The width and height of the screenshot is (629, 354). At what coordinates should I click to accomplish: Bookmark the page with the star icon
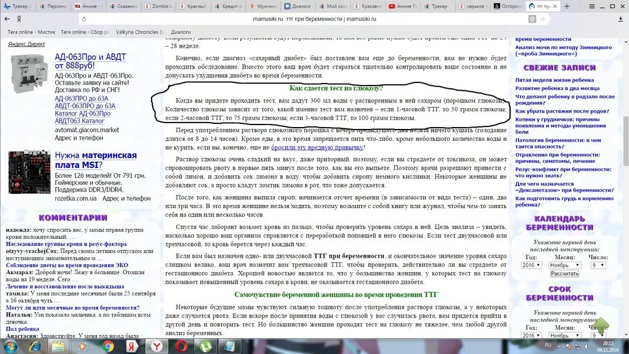tap(542, 19)
